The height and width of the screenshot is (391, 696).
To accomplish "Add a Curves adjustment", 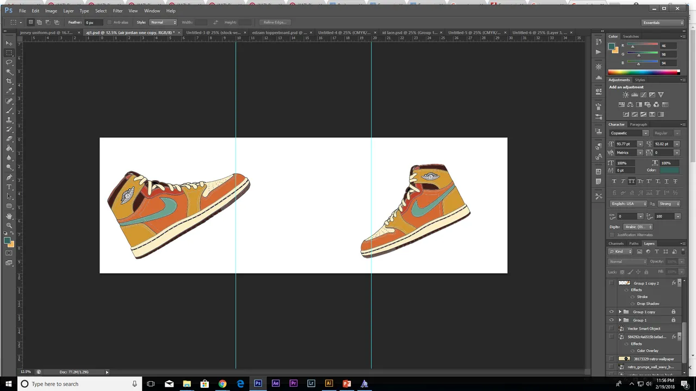I will coord(643,94).
